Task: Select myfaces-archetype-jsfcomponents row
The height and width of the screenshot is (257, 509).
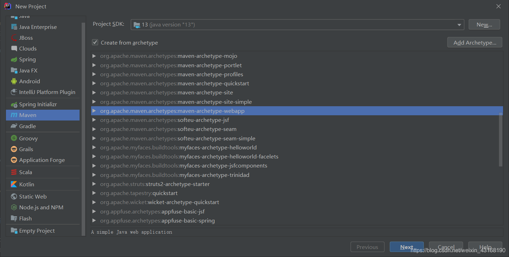Action: (297, 165)
